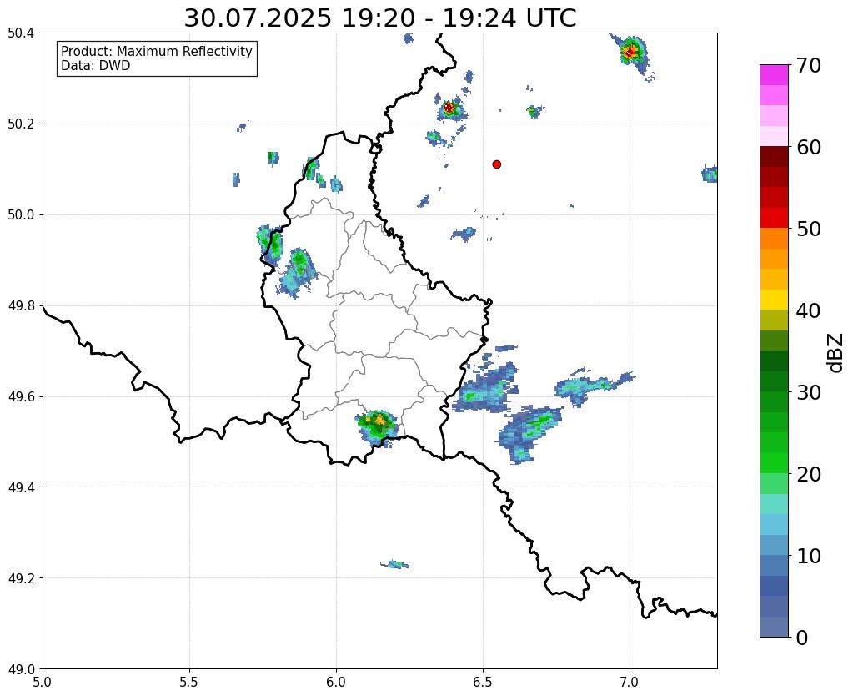
Task: Click the "Data: DWD" label
Action: [x=96, y=66]
